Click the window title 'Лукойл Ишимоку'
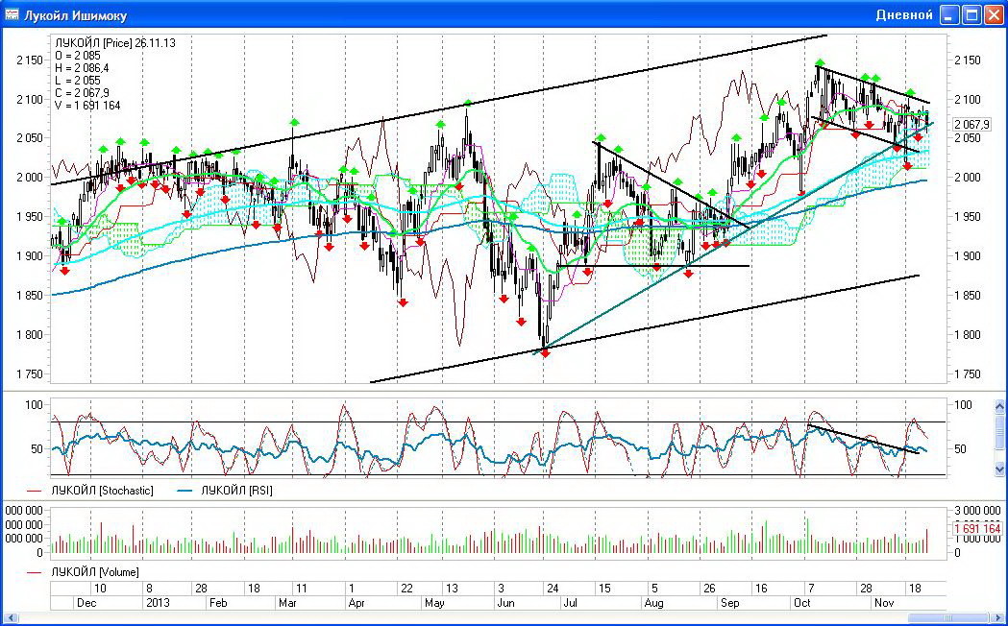Viewport: 1008px width, 626px height. point(75,15)
